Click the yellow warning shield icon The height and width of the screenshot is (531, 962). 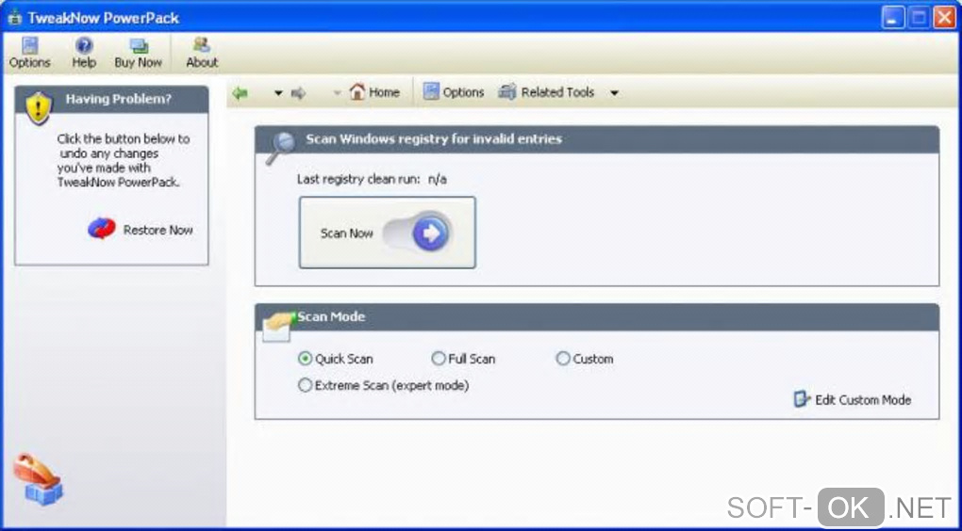(40, 108)
